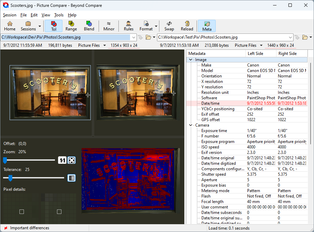314x232 pixels.
Task: Collapse the Image metadata section
Action: point(190,59)
